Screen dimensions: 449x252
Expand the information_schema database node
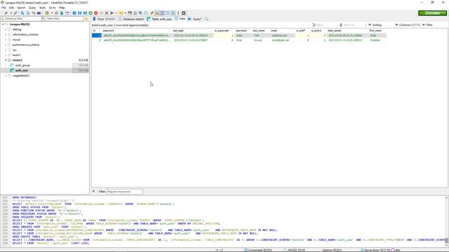6,34
